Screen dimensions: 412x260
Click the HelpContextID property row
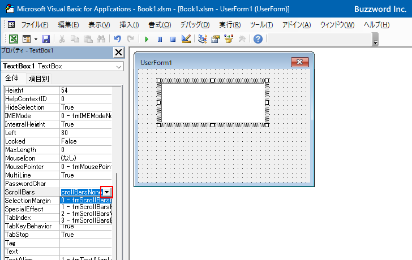pos(58,99)
